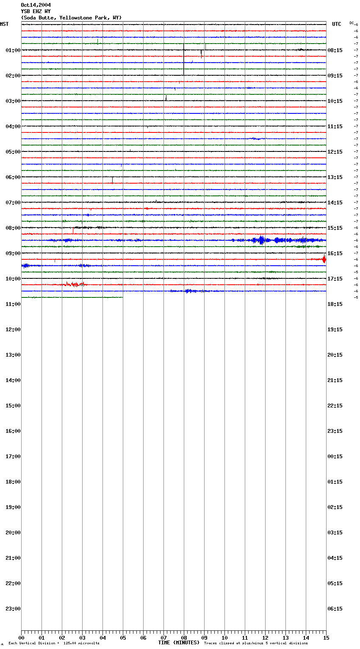Click minute 05 on the bottom axis
Viewport: 360px width, 649px height.
(x=123, y=638)
